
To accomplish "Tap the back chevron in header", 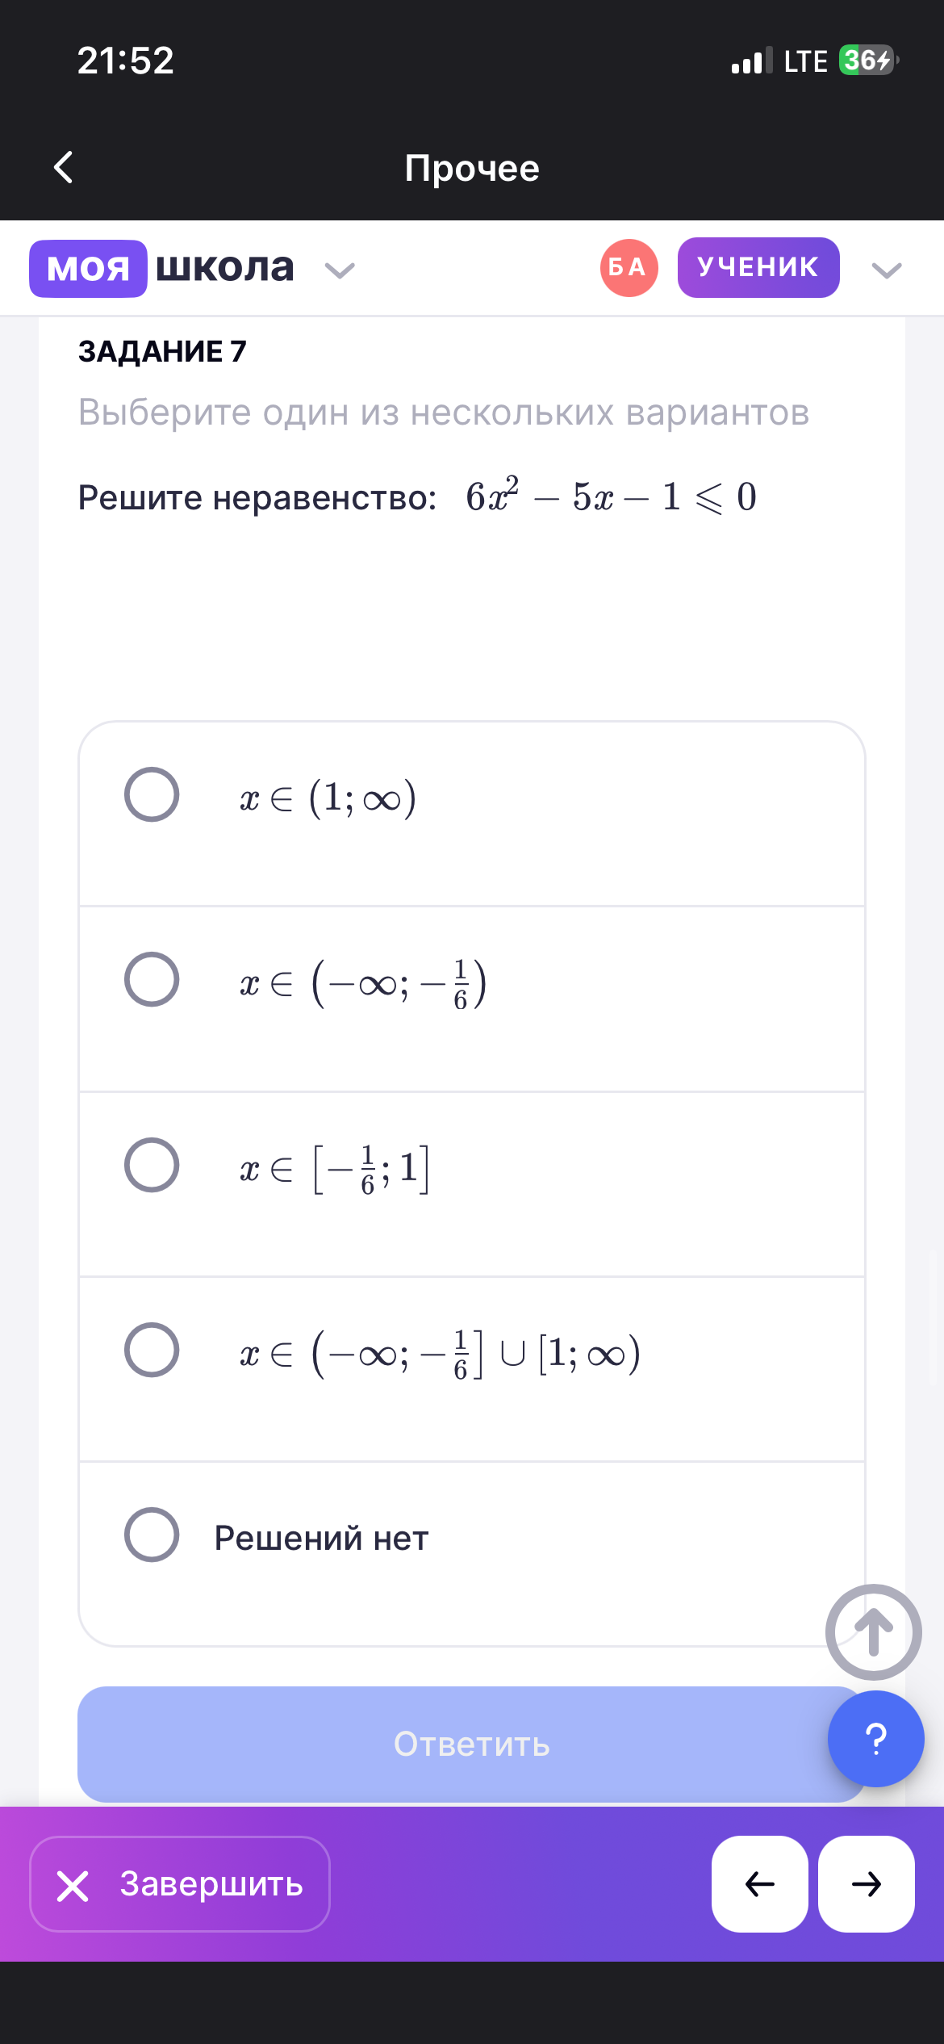I will pyautogui.click(x=64, y=167).
